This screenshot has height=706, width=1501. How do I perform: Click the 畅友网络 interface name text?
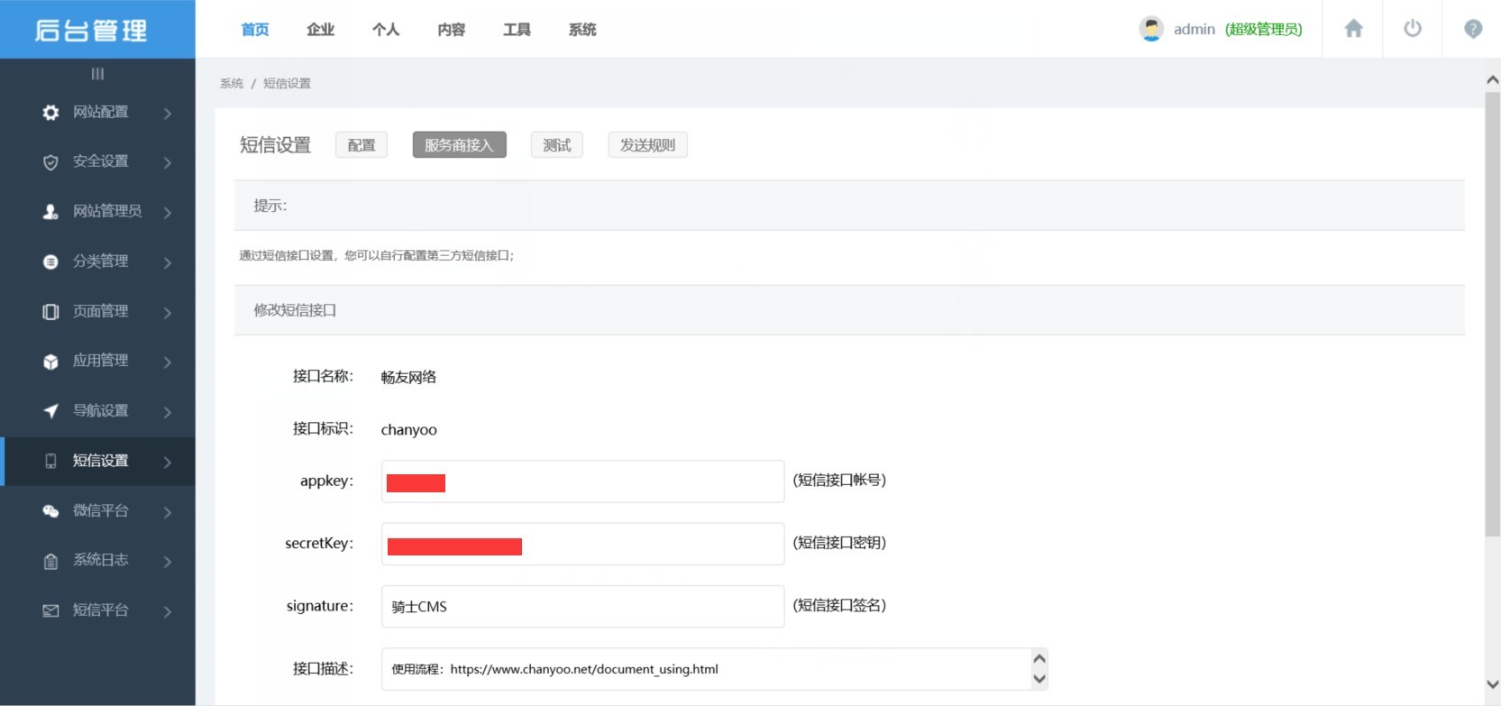[408, 377]
